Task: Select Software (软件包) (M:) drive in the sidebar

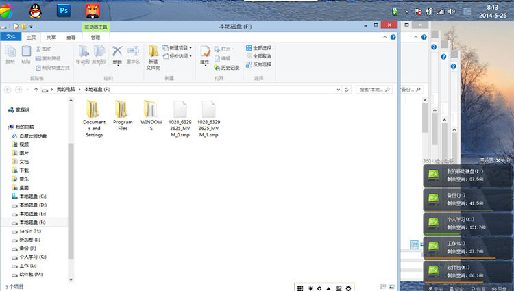Action: point(27,274)
